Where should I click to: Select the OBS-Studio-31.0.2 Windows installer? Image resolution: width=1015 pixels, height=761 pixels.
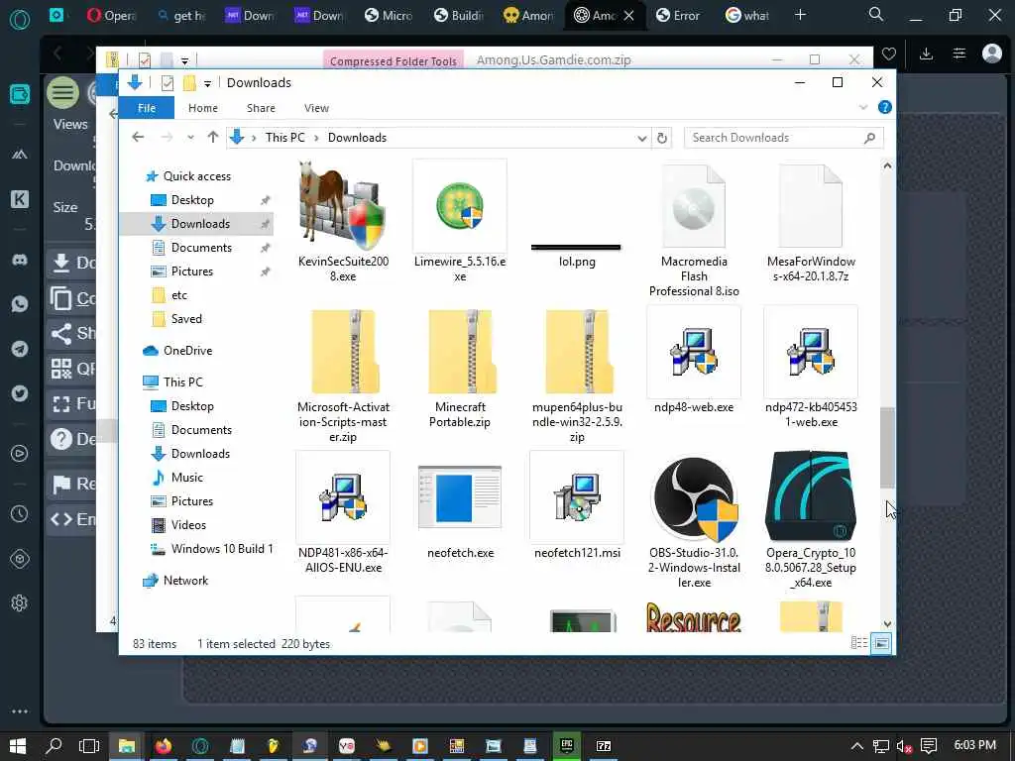click(x=693, y=498)
